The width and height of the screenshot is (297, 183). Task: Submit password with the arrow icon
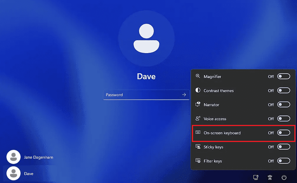(x=184, y=95)
